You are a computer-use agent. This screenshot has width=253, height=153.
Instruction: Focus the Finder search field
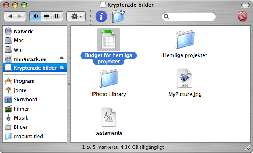[x=189, y=16]
